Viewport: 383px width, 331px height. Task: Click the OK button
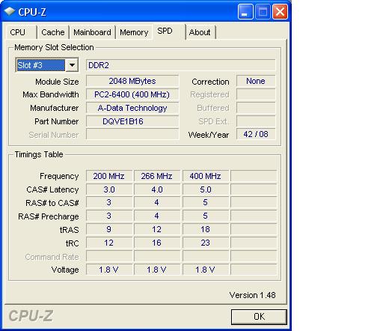click(x=259, y=317)
